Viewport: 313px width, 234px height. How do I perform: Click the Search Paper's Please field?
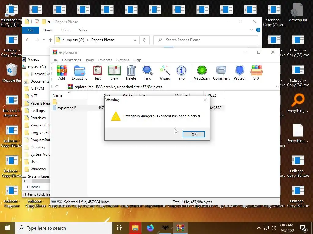point(206,40)
